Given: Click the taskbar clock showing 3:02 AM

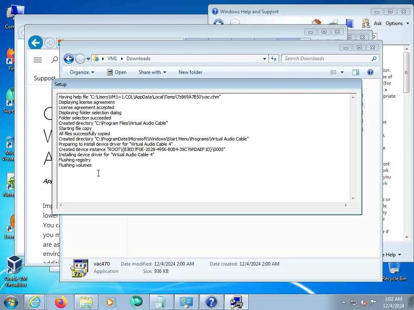Looking at the screenshot, I should click(x=393, y=302).
